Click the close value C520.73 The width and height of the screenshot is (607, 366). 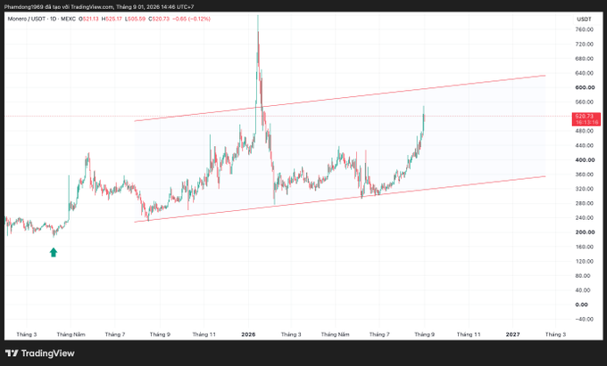click(158, 19)
